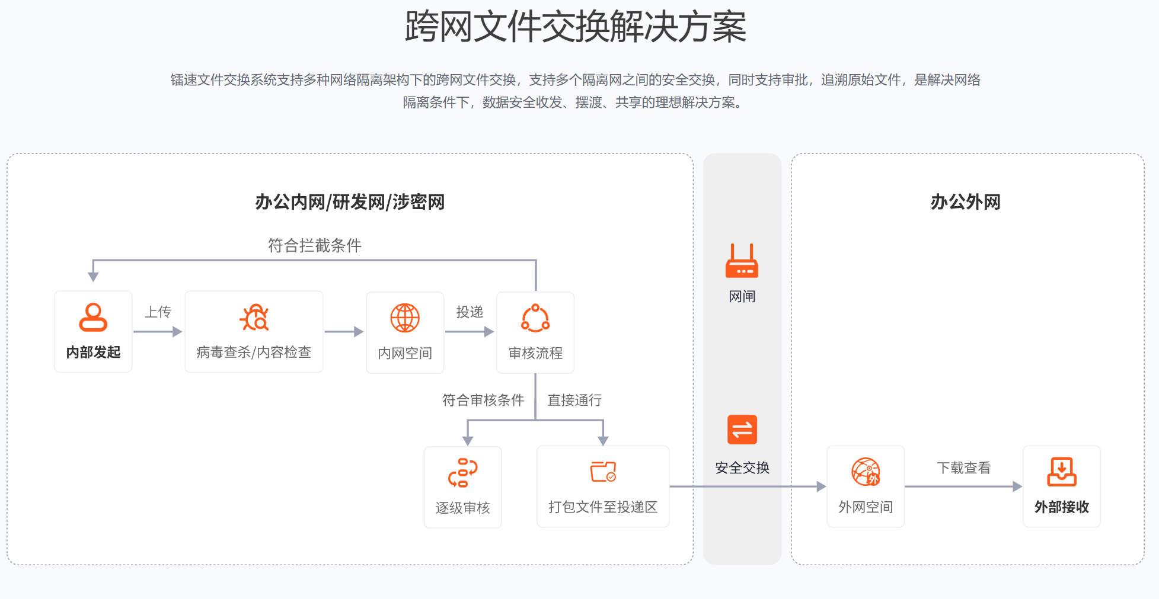Select the 下载查看 link
1159x599 pixels.
[x=965, y=468]
